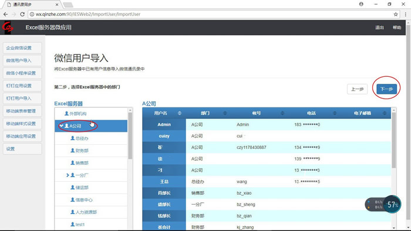Viewport: 411px width, 231px height.
Task: Open 微信小程序设置 in sidebar
Action: click(22, 73)
